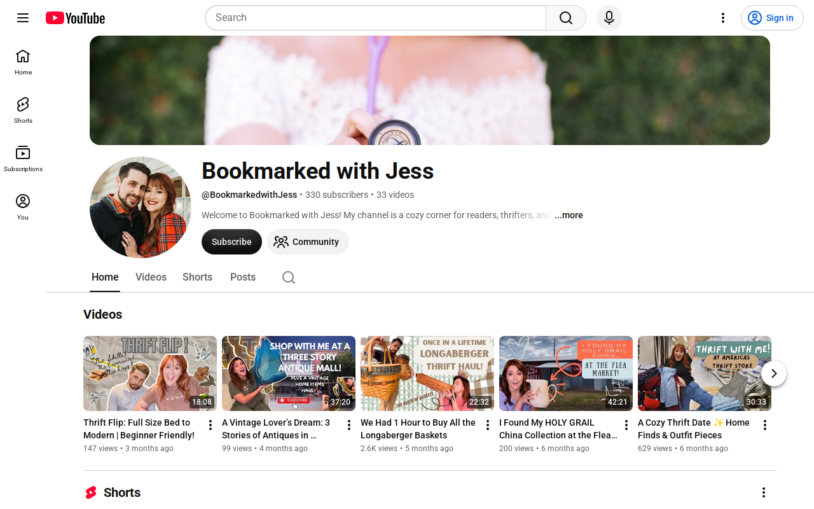The height and width of the screenshot is (509, 814).
Task: Open the hamburger guide menu
Action: (23, 18)
